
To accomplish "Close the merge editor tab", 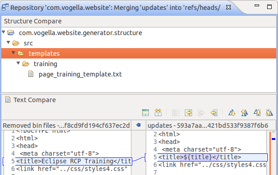I will (x=229, y=7).
